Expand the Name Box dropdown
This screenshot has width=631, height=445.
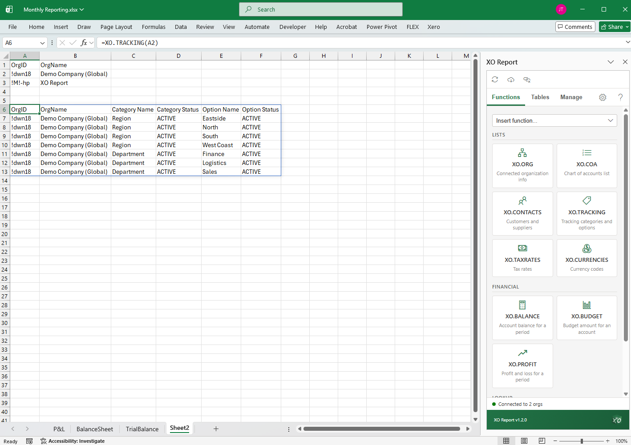pos(42,43)
